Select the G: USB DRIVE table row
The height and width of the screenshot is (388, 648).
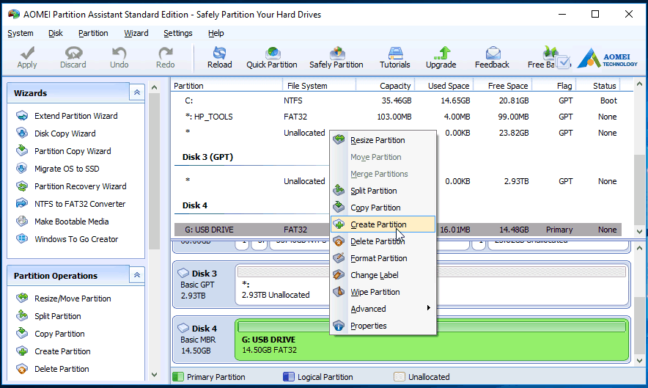pyautogui.click(x=398, y=230)
